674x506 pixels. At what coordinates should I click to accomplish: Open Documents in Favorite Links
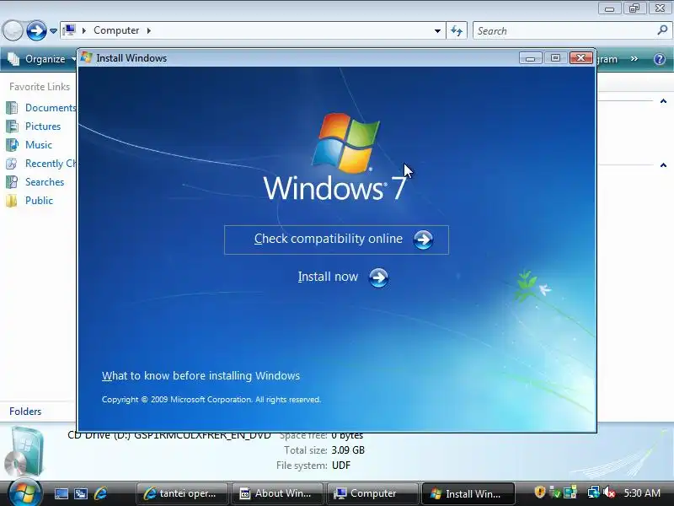pyautogui.click(x=51, y=108)
